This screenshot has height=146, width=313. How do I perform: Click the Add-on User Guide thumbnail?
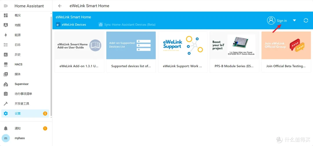79,45
